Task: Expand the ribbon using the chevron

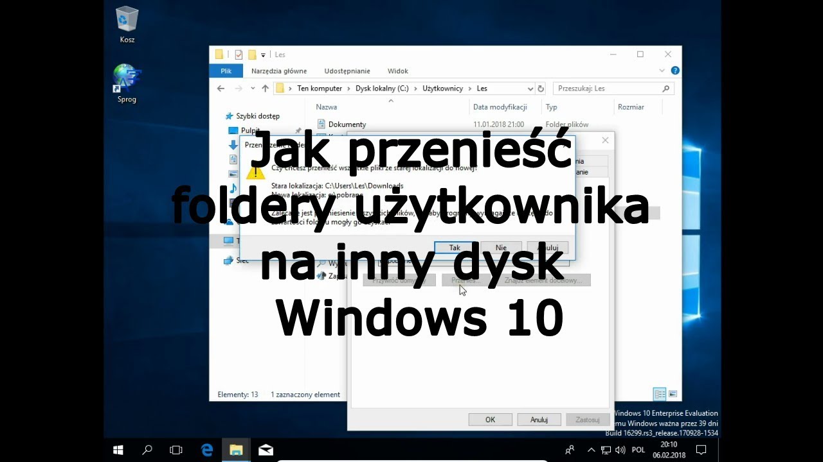Action: (x=662, y=71)
